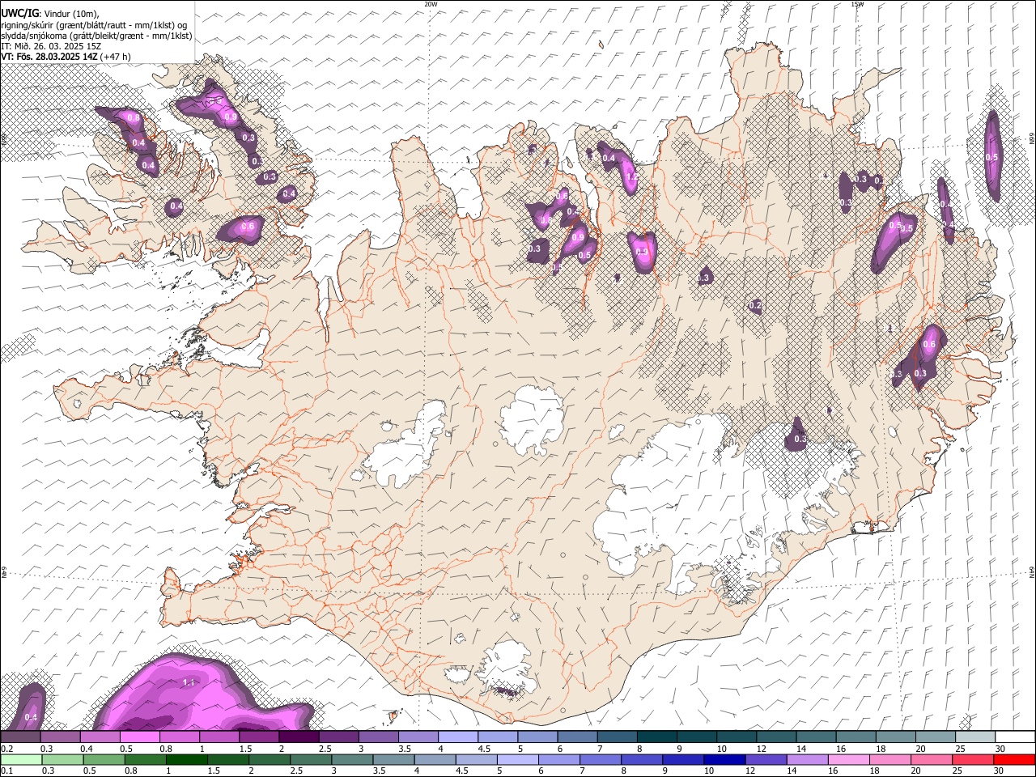Pick the magenta swatch labeled 1 in upper legend

click(x=219, y=737)
